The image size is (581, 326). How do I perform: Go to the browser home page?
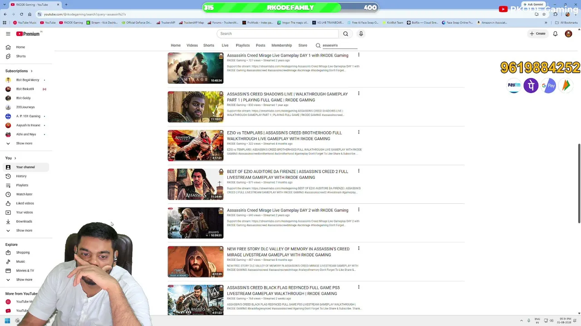coord(30,14)
